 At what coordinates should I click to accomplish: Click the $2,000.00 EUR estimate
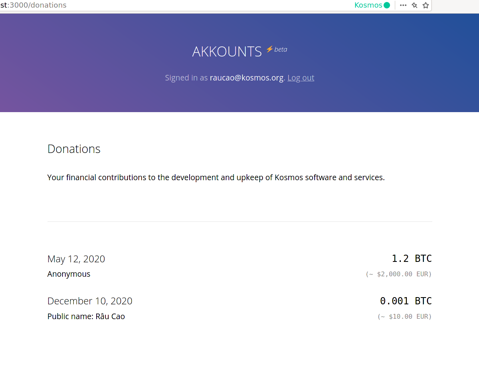(398, 274)
